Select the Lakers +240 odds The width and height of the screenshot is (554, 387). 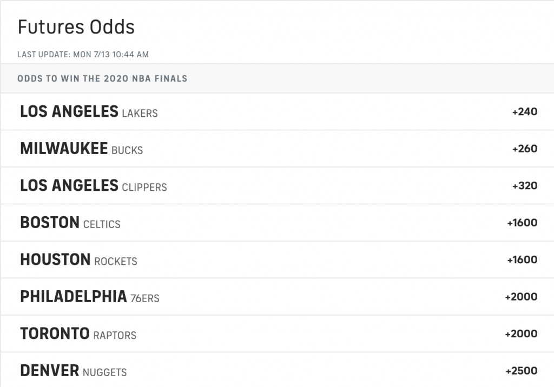[x=525, y=111]
